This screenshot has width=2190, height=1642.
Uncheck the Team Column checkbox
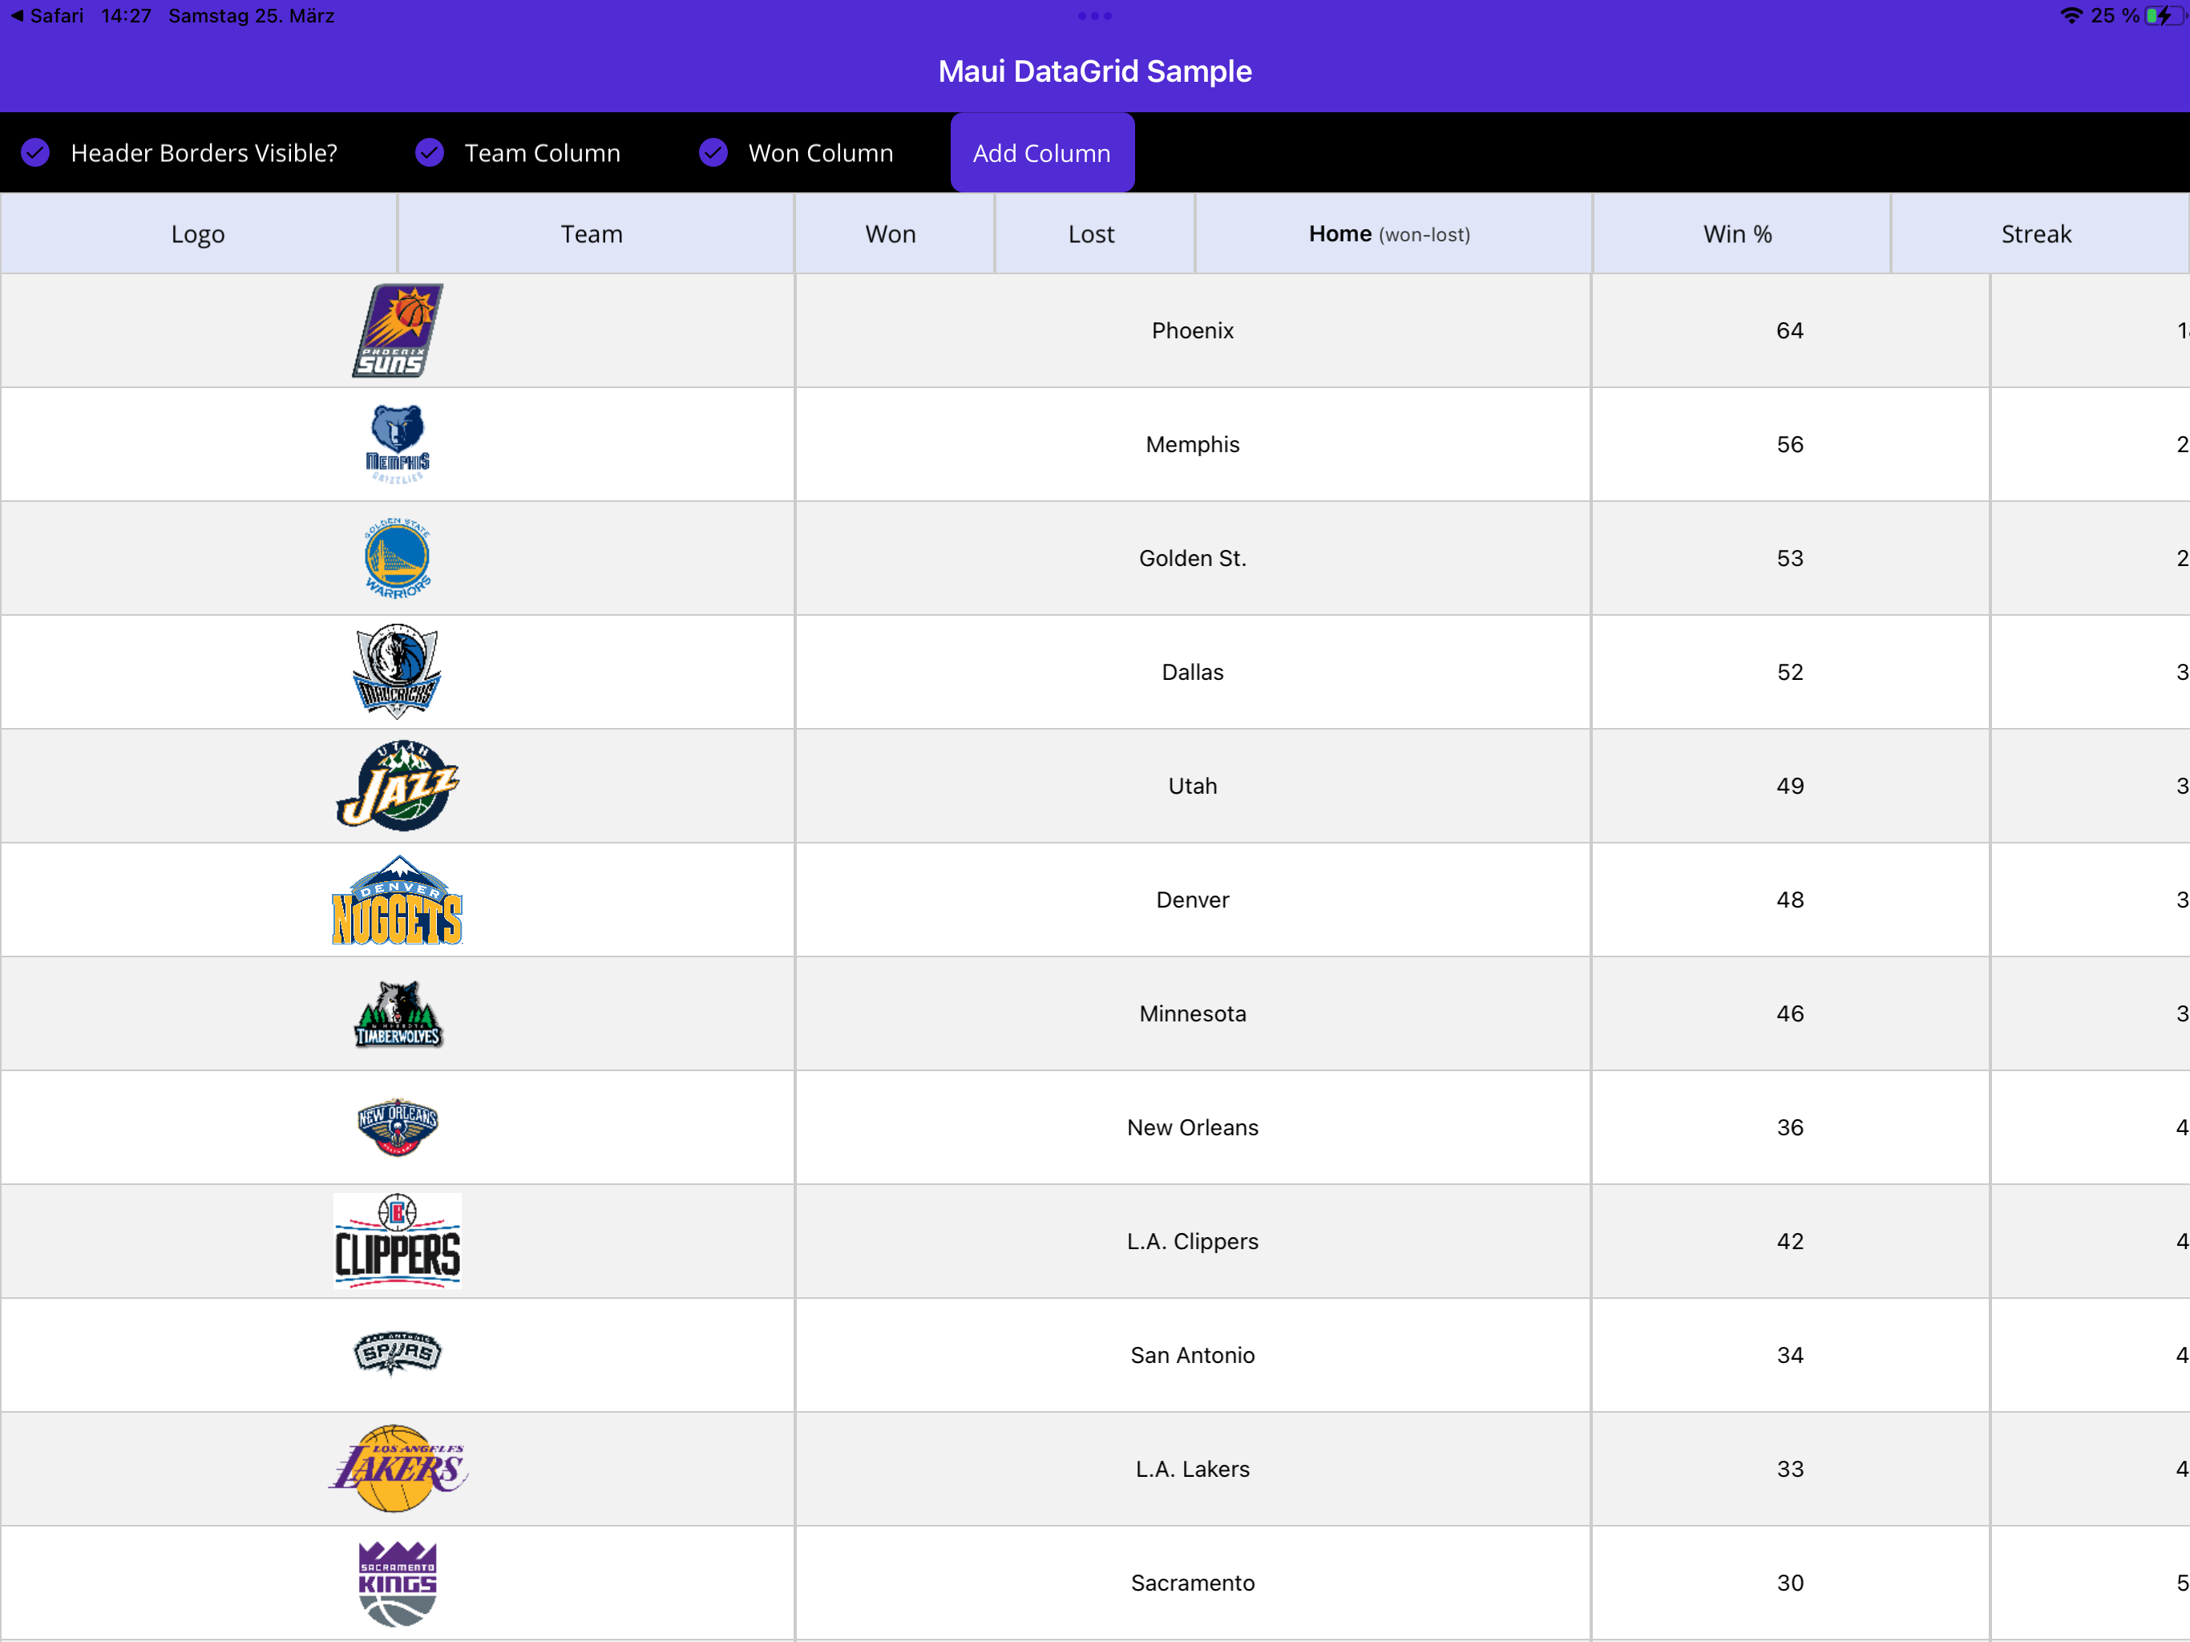click(x=430, y=152)
